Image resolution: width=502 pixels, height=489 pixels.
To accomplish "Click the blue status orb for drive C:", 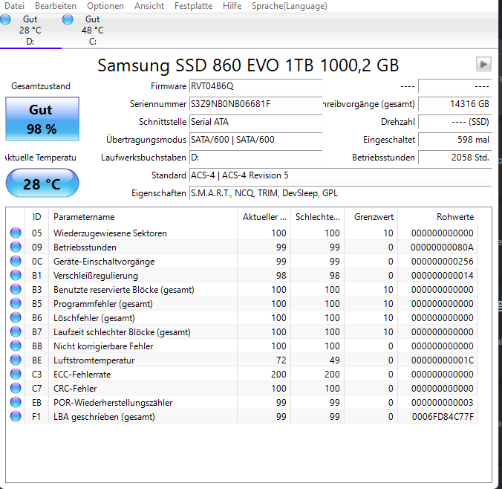I will pos(68,19).
